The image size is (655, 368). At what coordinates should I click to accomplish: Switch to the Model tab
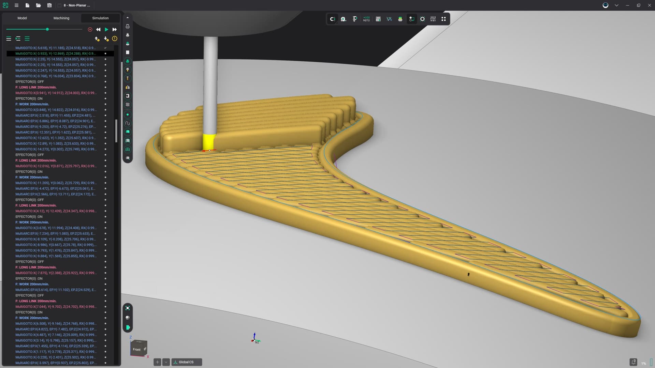pyautogui.click(x=22, y=18)
